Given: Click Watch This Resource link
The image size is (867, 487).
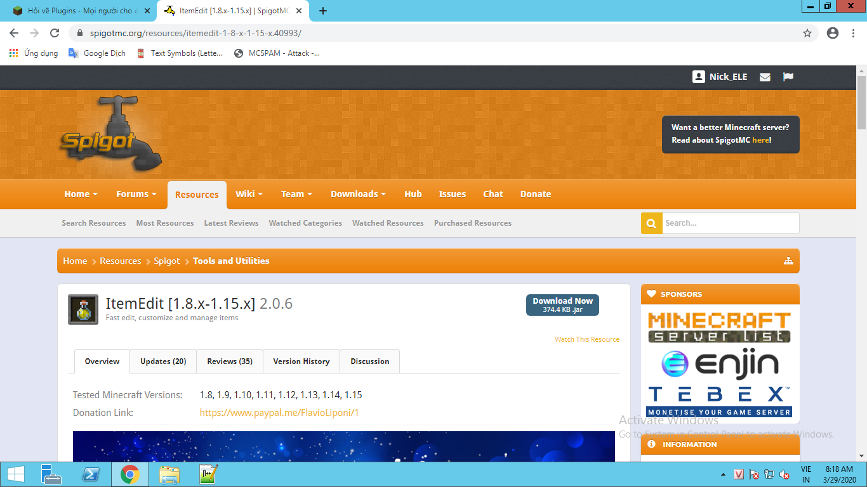Looking at the screenshot, I should point(587,339).
